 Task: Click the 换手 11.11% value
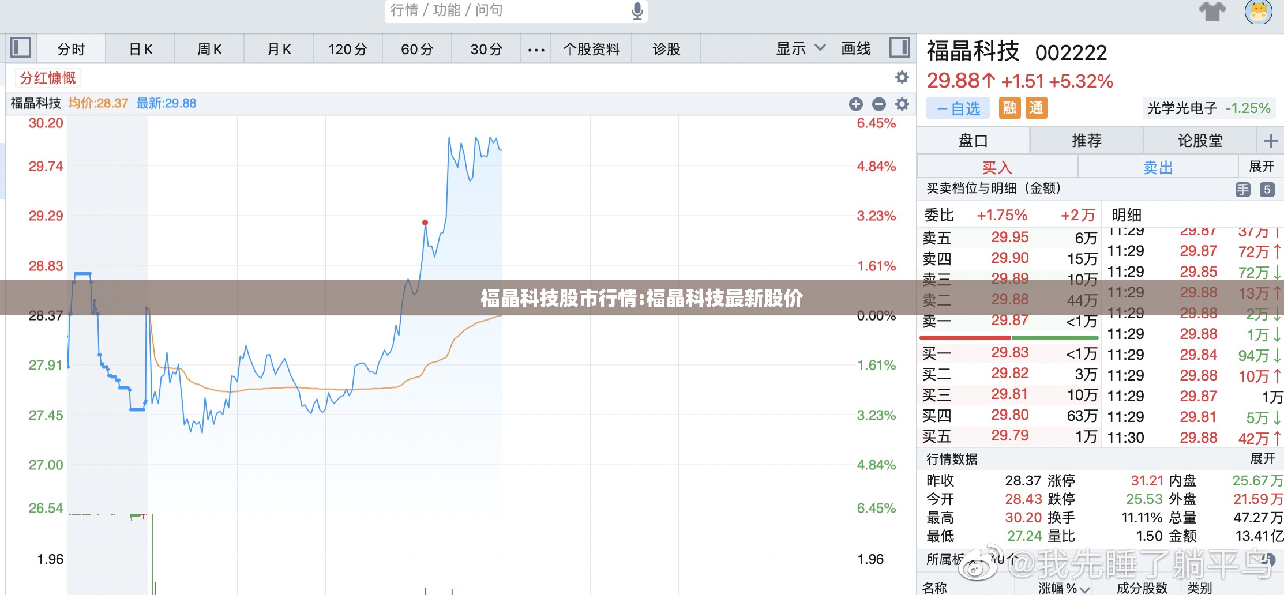pos(1142,518)
